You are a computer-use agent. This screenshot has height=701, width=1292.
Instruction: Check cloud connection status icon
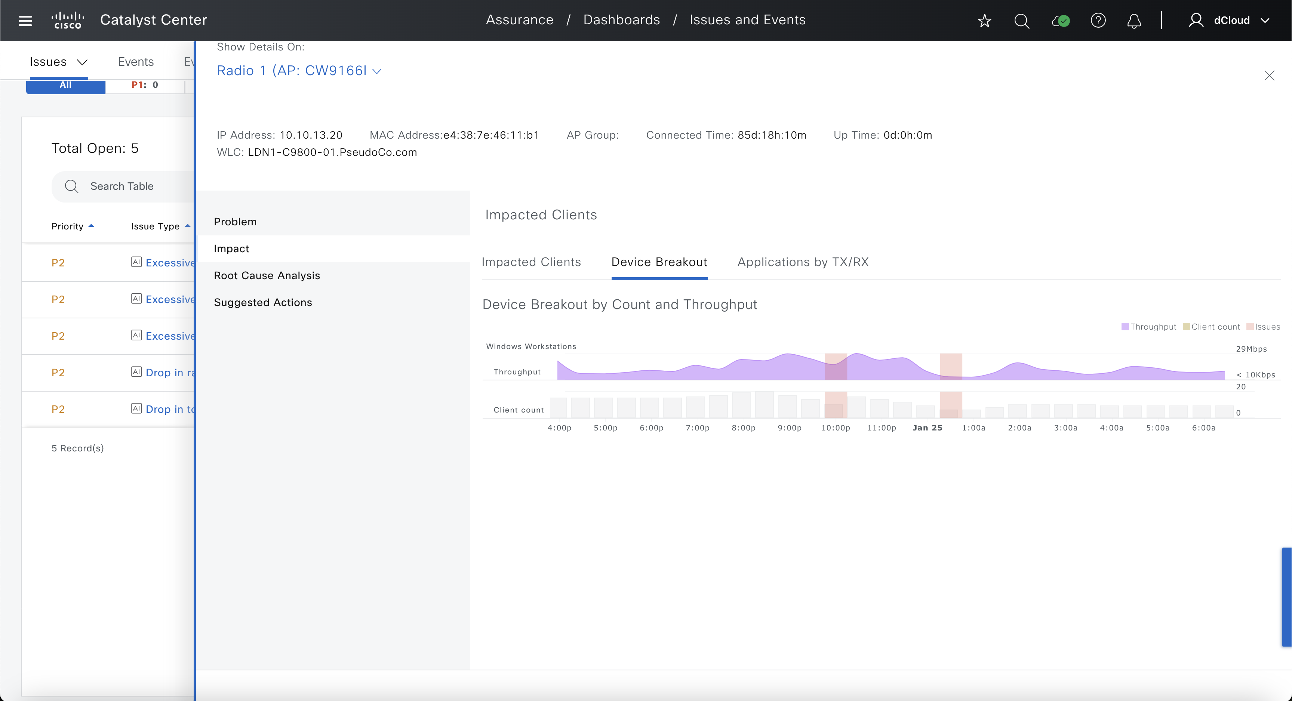(x=1061, y=21)
